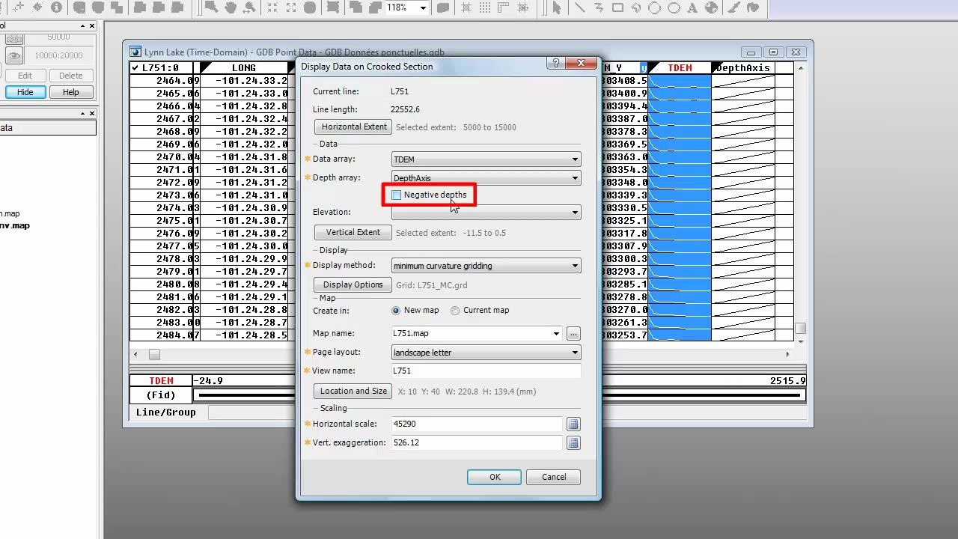Click the Help button in left panel
This screenshot has height=539, width=958.
(x=71, y=92)
